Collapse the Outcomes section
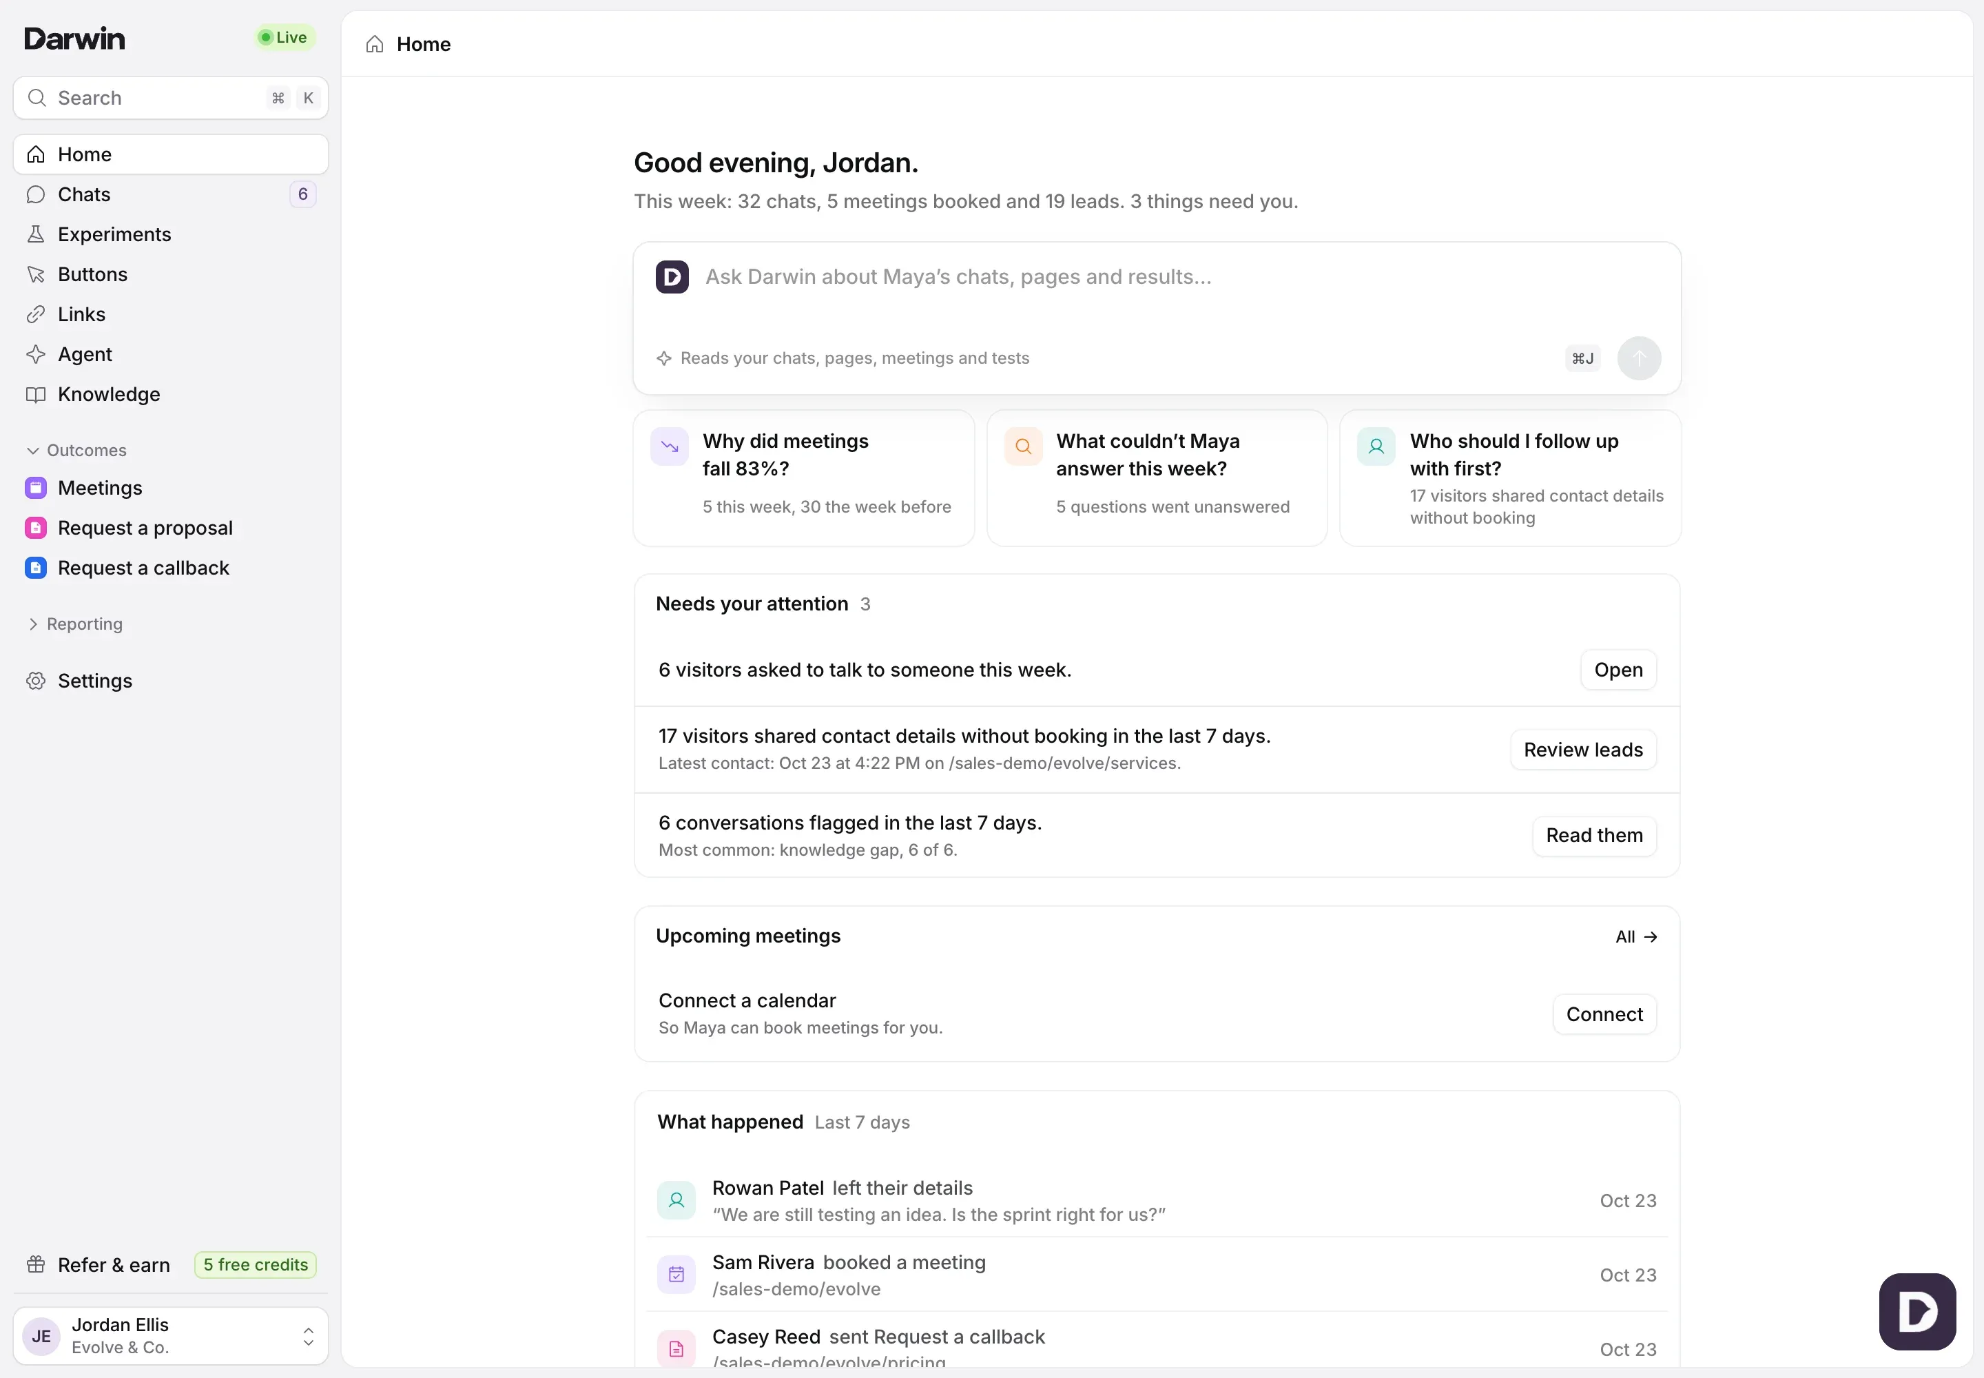Screen dimensions: 1984x1378 tap(76, 451)
